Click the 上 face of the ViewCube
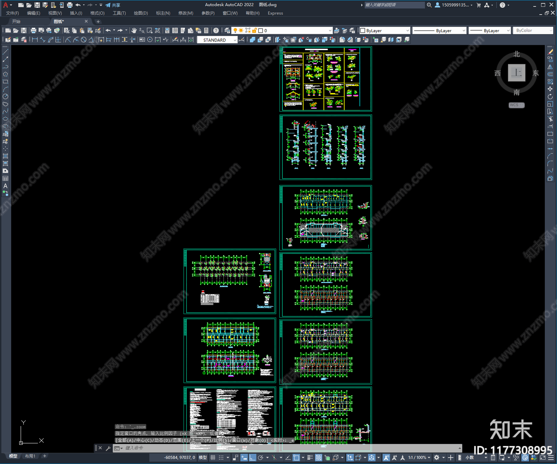 pyautogui.click(x=517, y=73)
